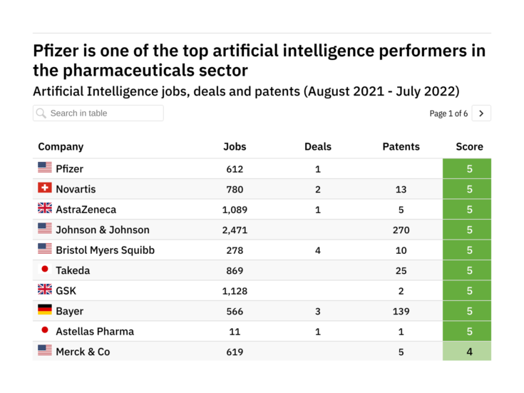This screenshot has height=393, width=524.
Task: Click the Japanese flag beside Takeda
Action: 45,270
